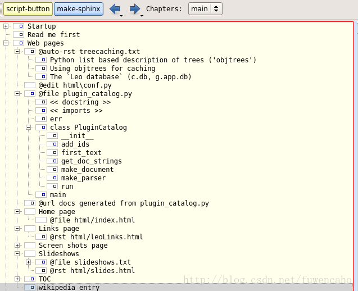Viewport: 358px width, 291px height.
Task: Click the icon box beside __init__
Action: (x=52, y=135)
